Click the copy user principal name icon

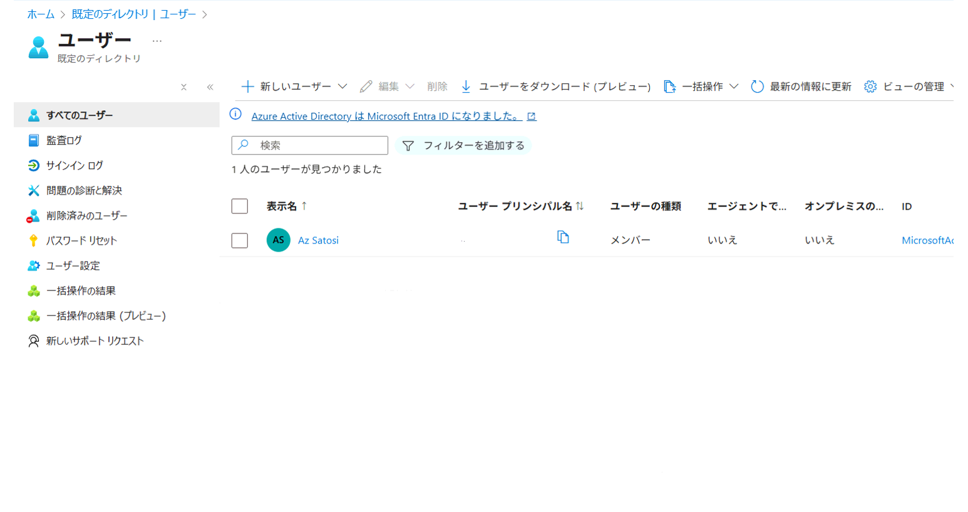[x=563, y=237]
